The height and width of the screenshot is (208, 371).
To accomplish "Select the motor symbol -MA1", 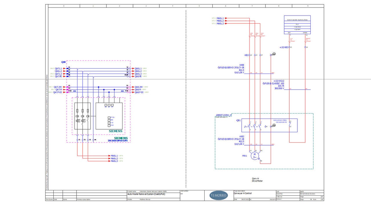I will [x=254, y=155].
